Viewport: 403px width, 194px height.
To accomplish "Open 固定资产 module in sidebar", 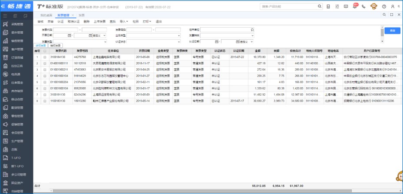I will [x=17, y=183].
